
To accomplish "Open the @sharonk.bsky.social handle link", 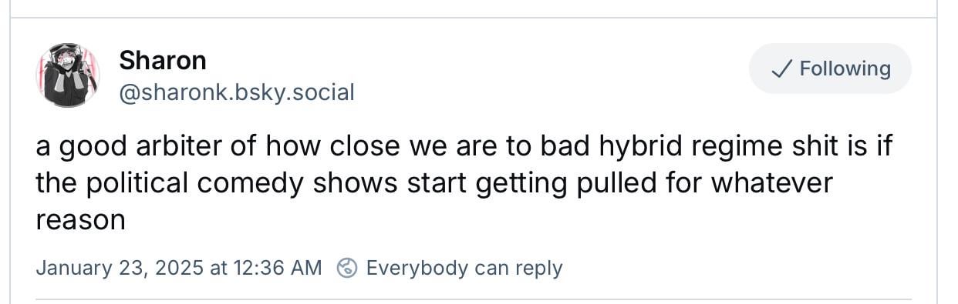I will 237,93.
